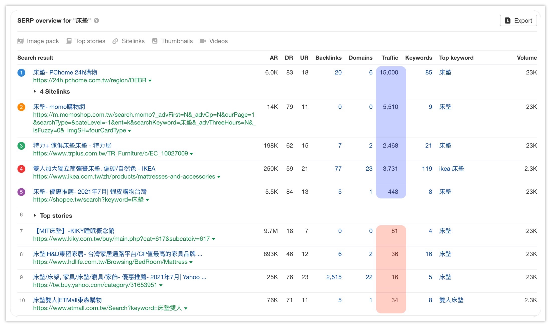Click the purple position 5 badge

coord(21,192)
